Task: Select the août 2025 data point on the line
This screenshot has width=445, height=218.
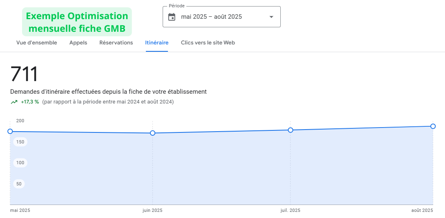Action: 433,126
